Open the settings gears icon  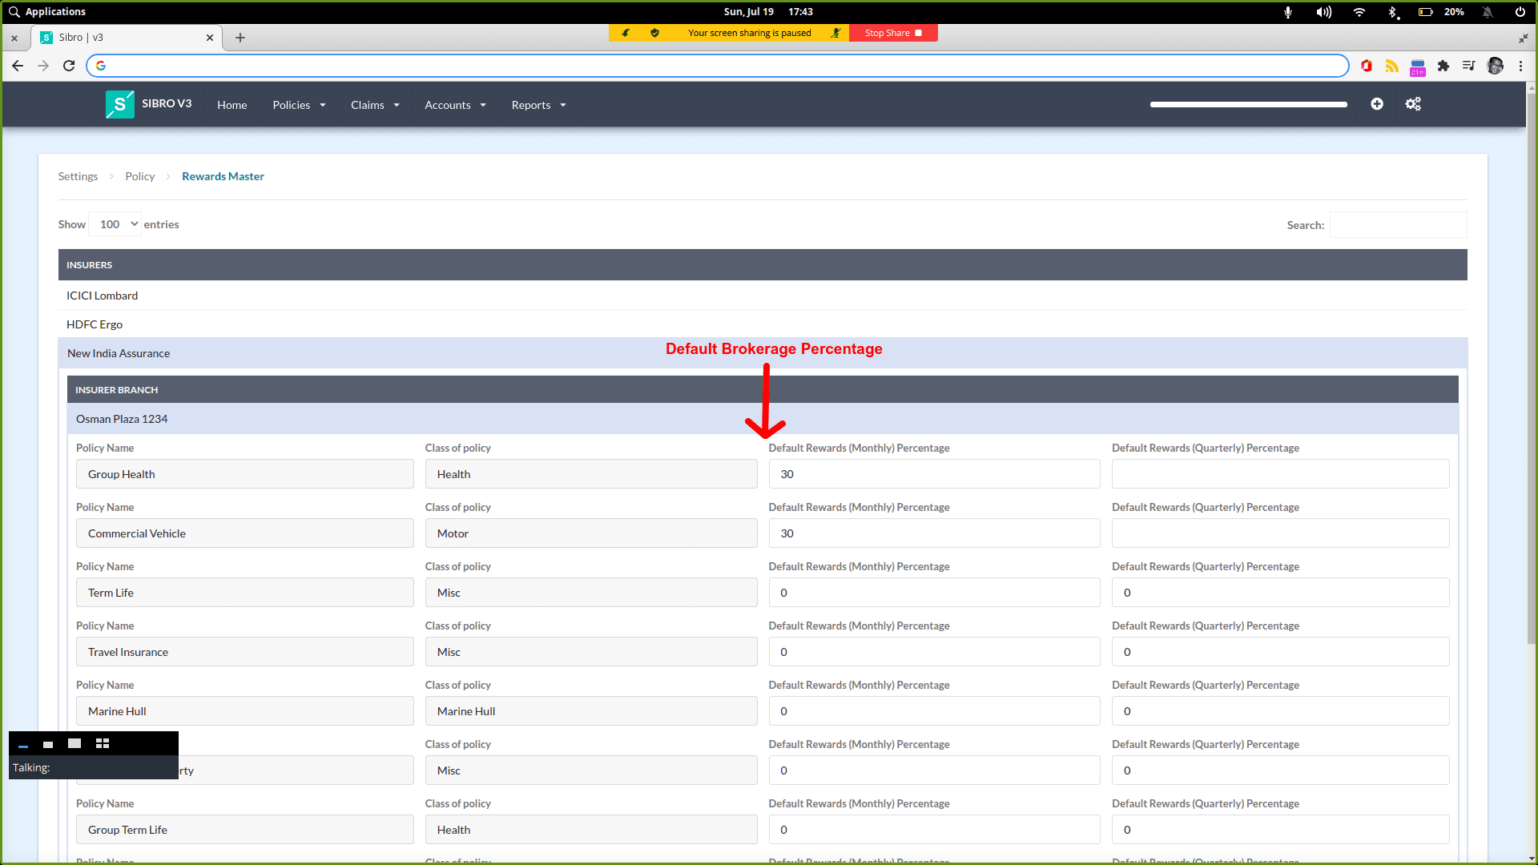1413,104
